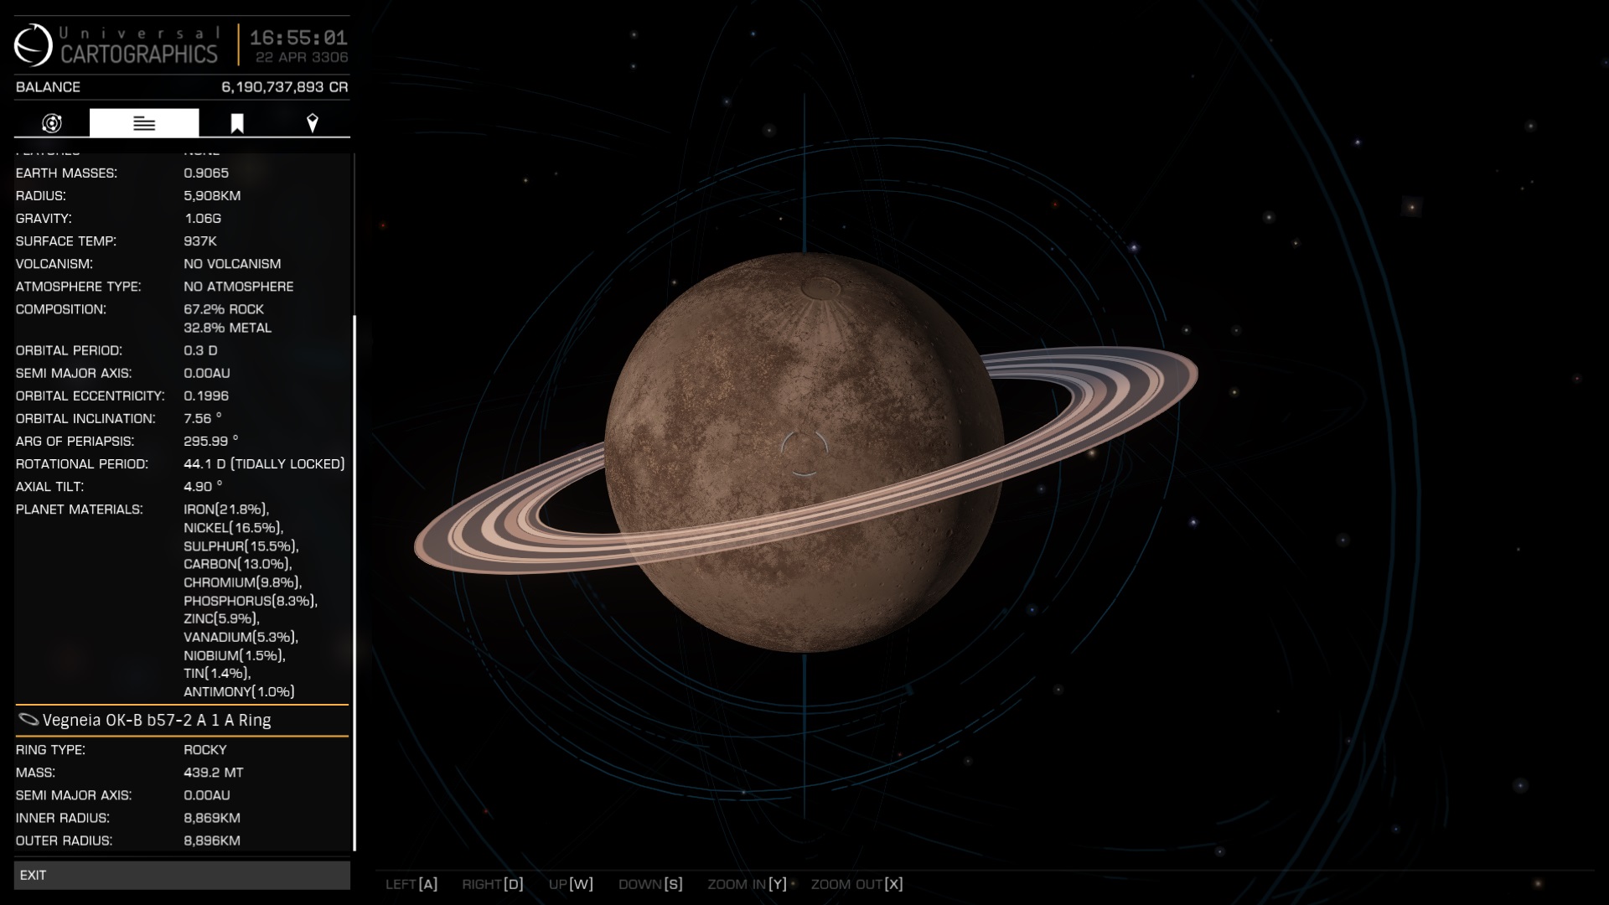This screenshot has width=1609, height=905.
Task: Click Surface Temp value 937K
Action: tap(200, 241)
